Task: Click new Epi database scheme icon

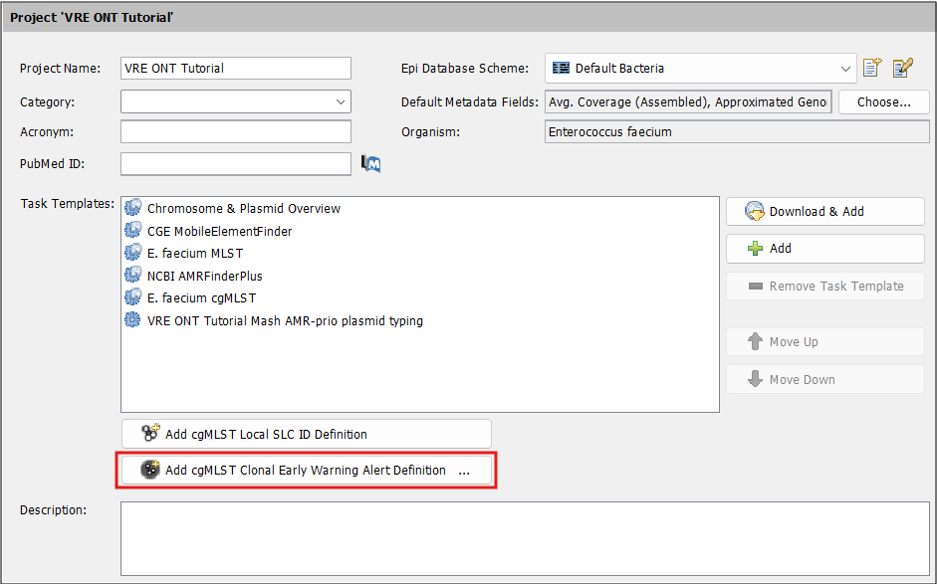Action: pos(872,68)
